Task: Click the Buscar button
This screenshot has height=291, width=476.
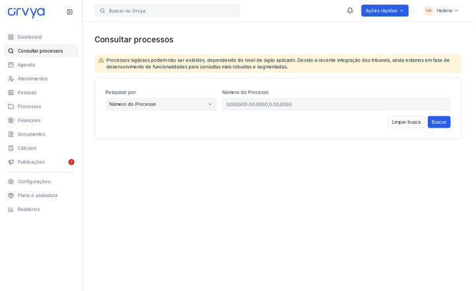Action: pos(439,122)
